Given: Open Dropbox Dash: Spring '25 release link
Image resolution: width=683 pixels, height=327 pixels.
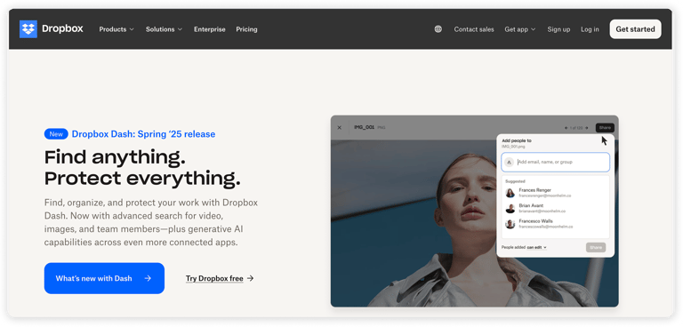Looking at the screenshot, I should (143, 134).
